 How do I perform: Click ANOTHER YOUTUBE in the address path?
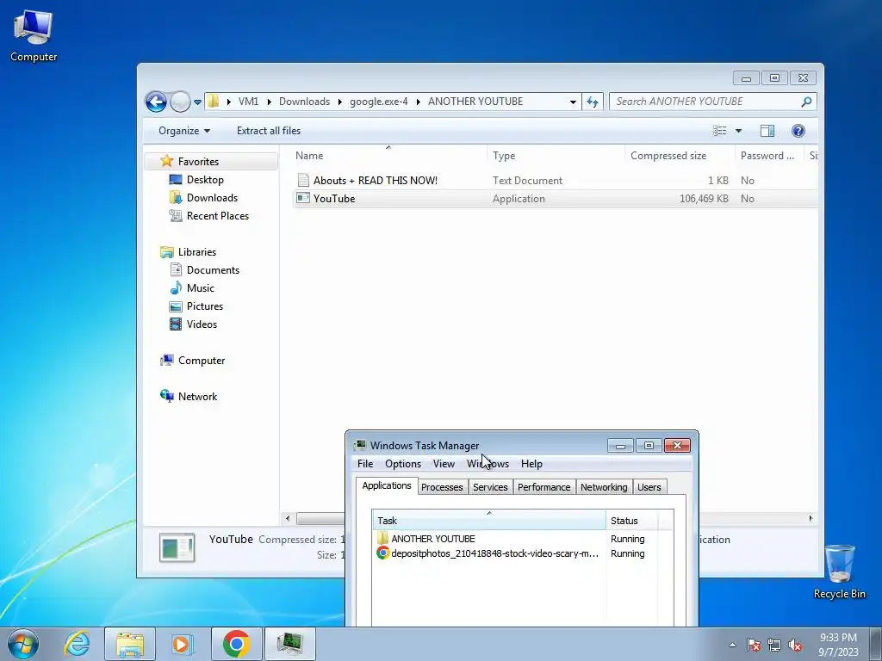475,102
